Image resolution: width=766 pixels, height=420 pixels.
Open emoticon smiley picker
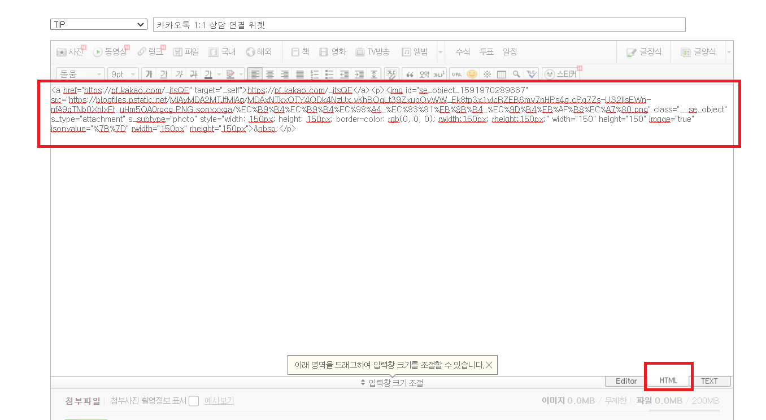coord(472,74)
